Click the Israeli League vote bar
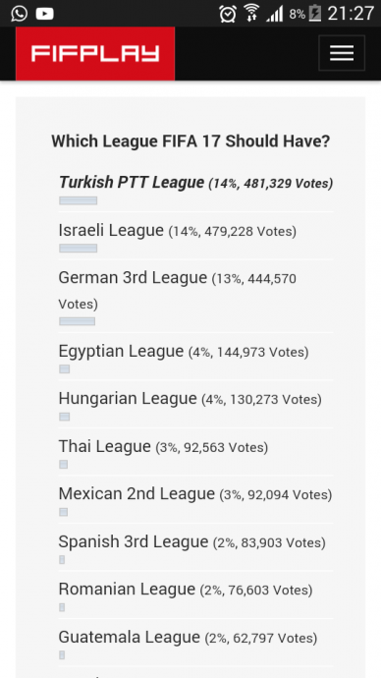 (79, 249)
